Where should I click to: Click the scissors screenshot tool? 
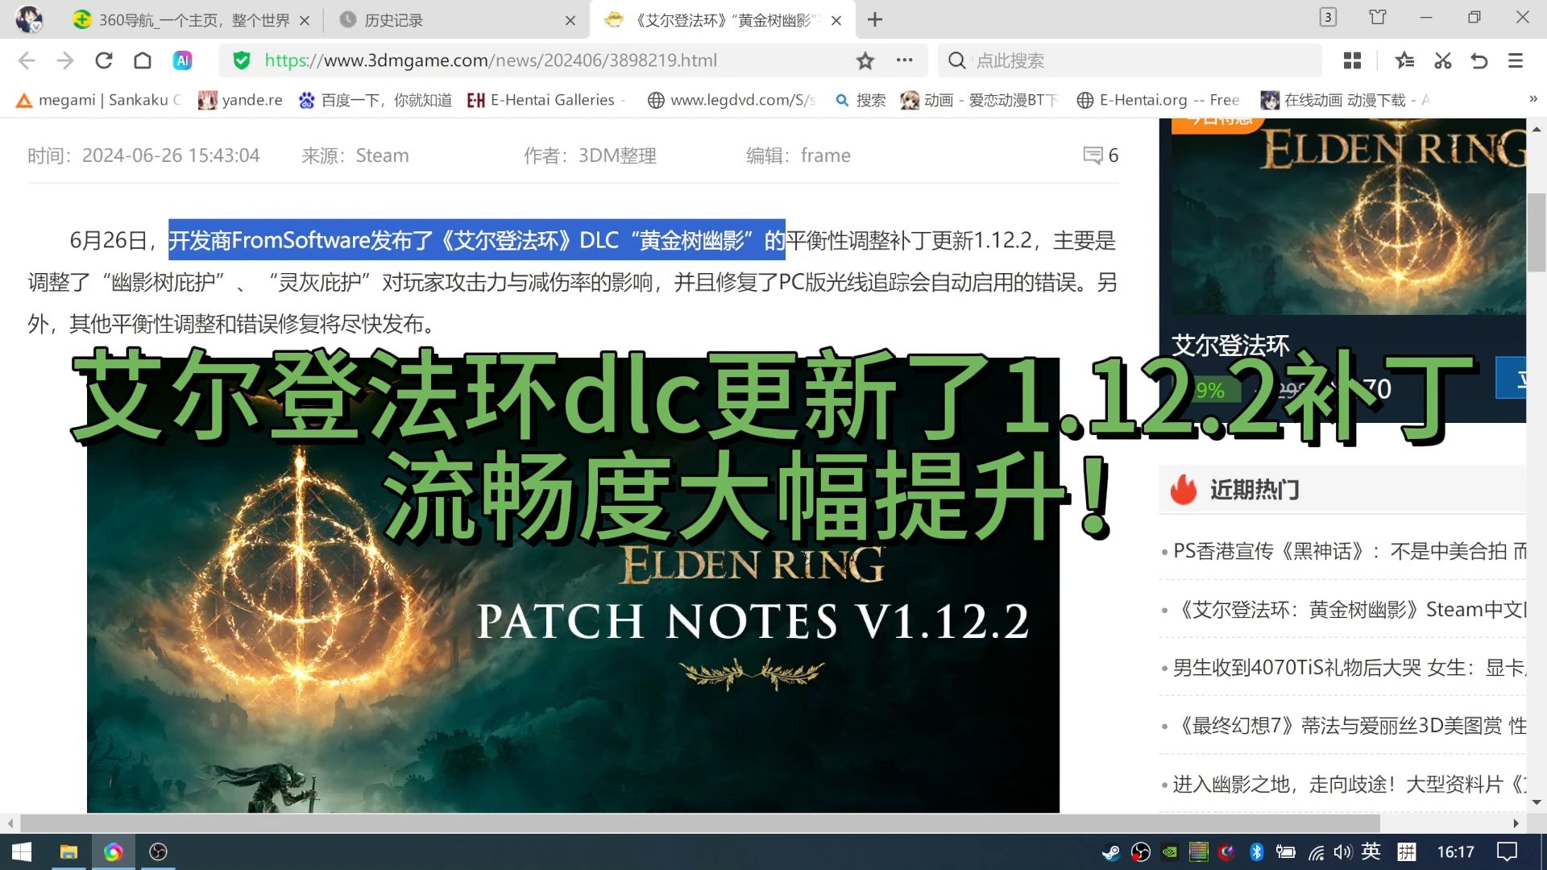(x=1442, y=60)
